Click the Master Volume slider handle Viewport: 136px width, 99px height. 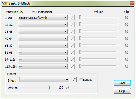pyautogui.click(x=49, y=87)
